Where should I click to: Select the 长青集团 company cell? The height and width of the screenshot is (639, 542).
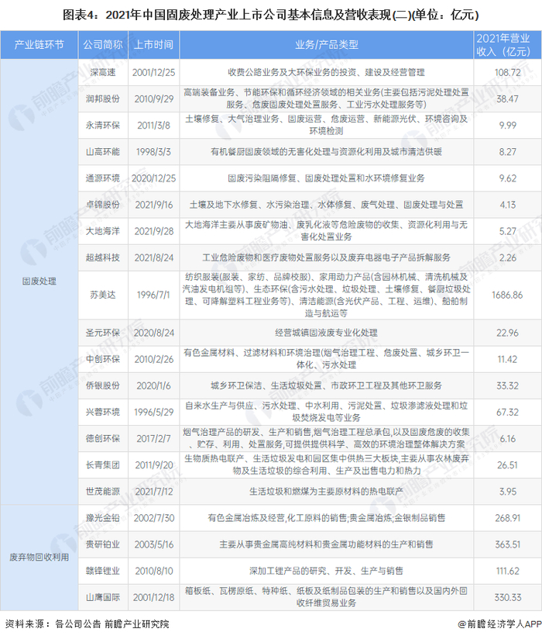(x=103, y=465)
